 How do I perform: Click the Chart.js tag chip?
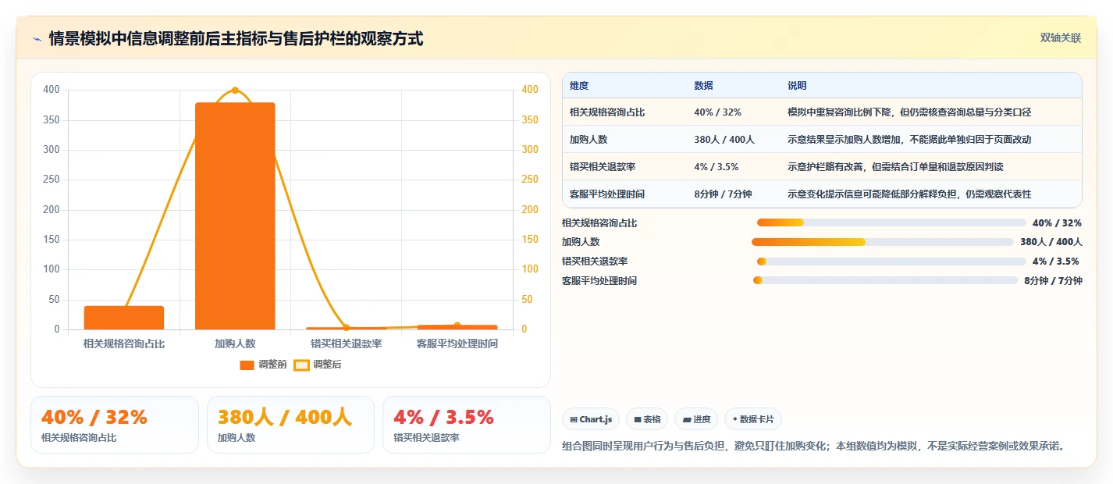click(591, 419)
